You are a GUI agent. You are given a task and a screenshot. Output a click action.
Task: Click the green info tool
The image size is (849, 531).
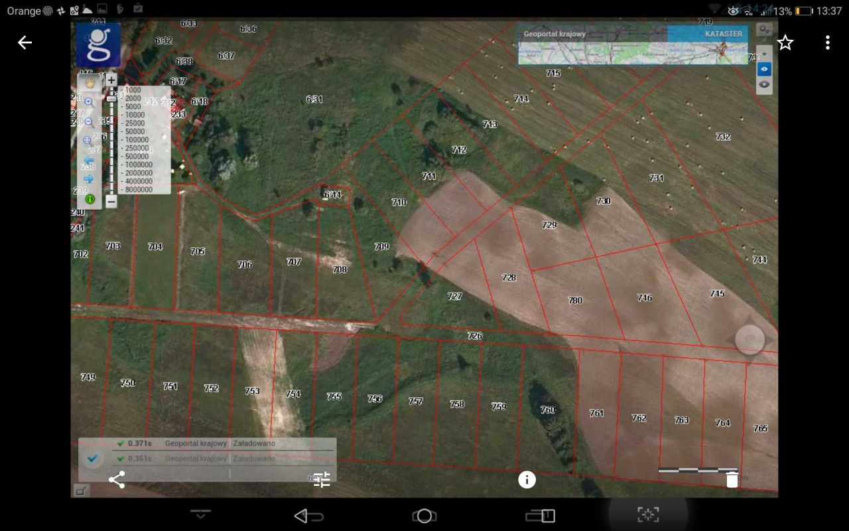[90, 198]
